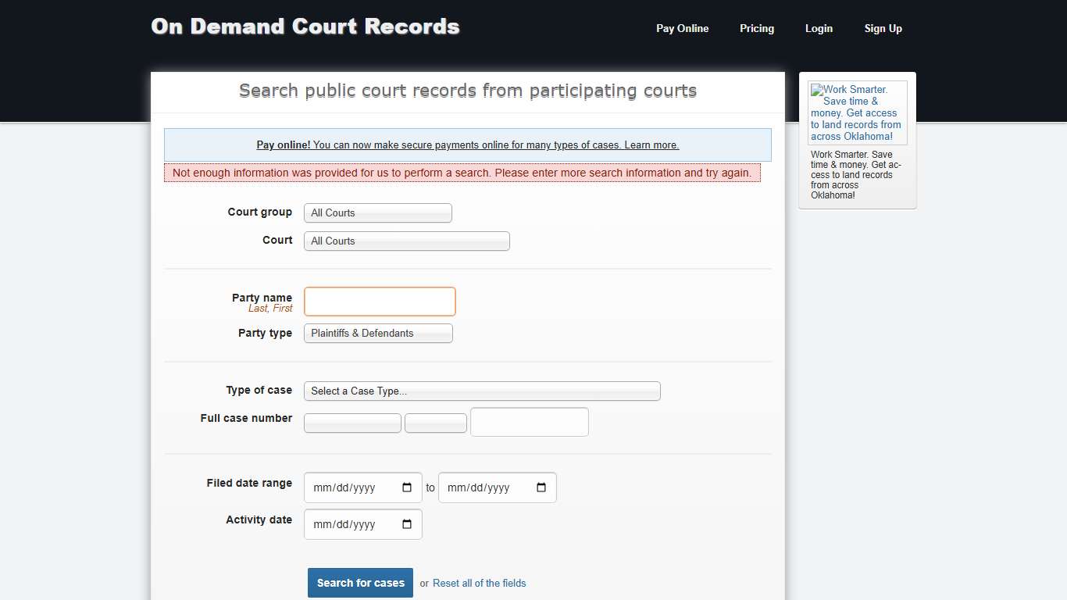Select the Pricing menu item
The height and width of the screenshot is (600, 1067).
[756, 28]
